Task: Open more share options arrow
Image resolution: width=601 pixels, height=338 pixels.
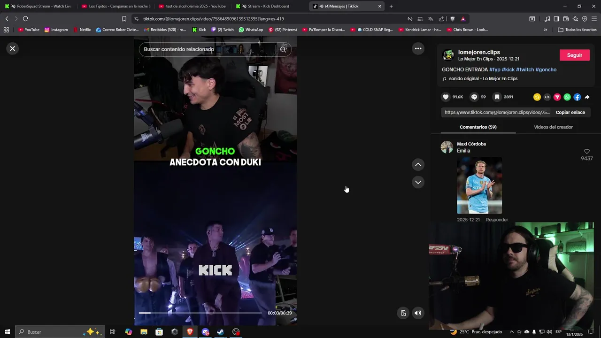Action: point(587,97)
